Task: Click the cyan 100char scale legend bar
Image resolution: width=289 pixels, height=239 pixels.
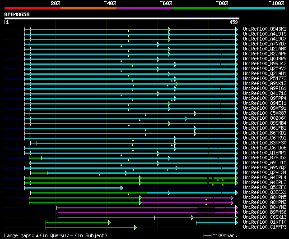Action: pos(207,235)
